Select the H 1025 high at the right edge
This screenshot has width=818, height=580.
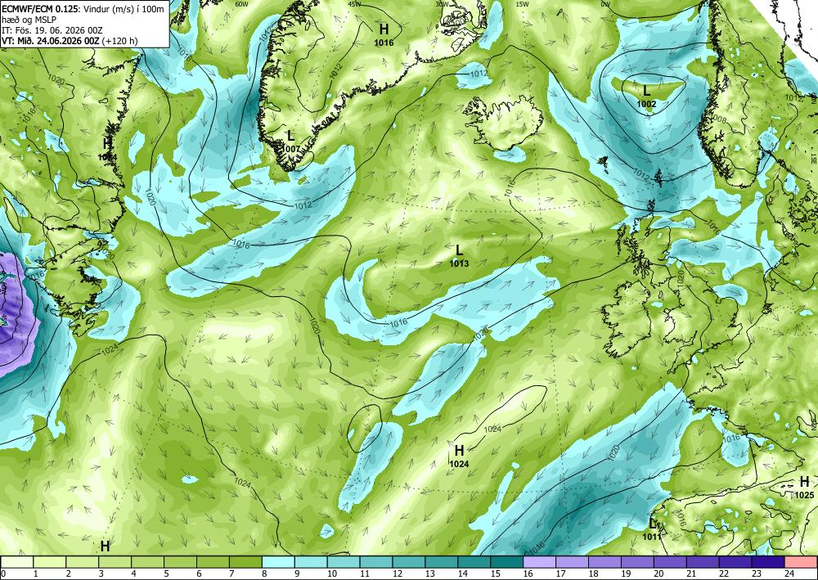coord(804,488)
